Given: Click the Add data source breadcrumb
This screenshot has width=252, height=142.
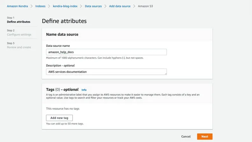Looking at the screenshot, I should point(120,6).
